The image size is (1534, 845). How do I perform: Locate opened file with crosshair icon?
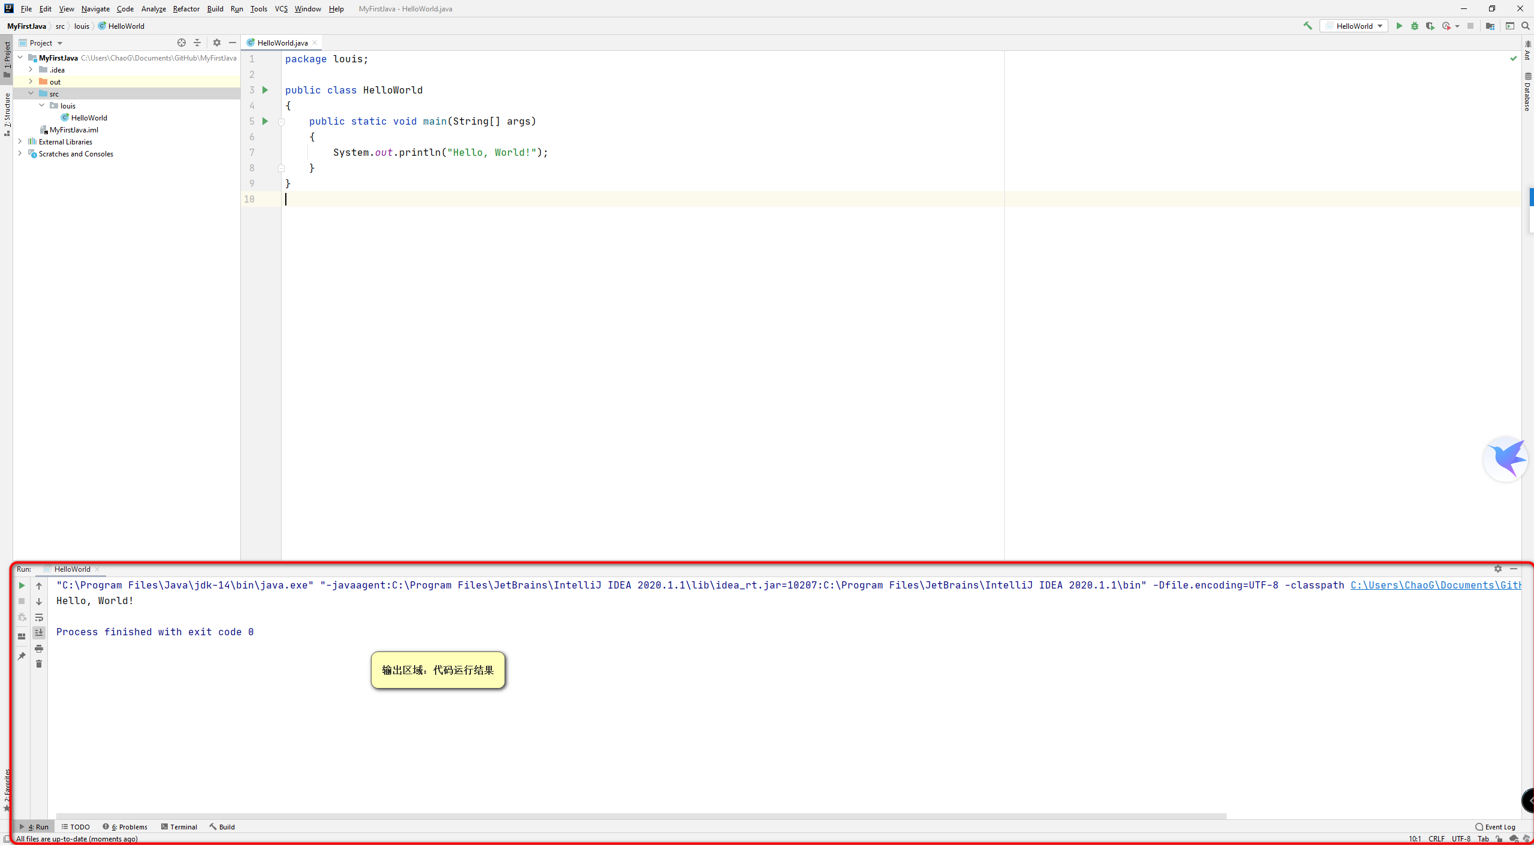[x=182, y=43]
